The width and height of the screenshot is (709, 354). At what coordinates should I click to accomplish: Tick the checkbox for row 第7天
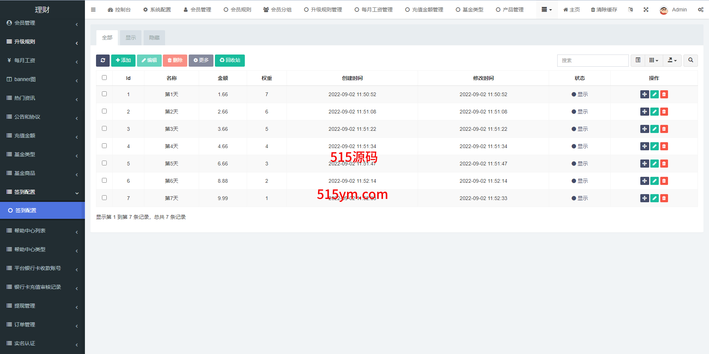click(104, 198)
